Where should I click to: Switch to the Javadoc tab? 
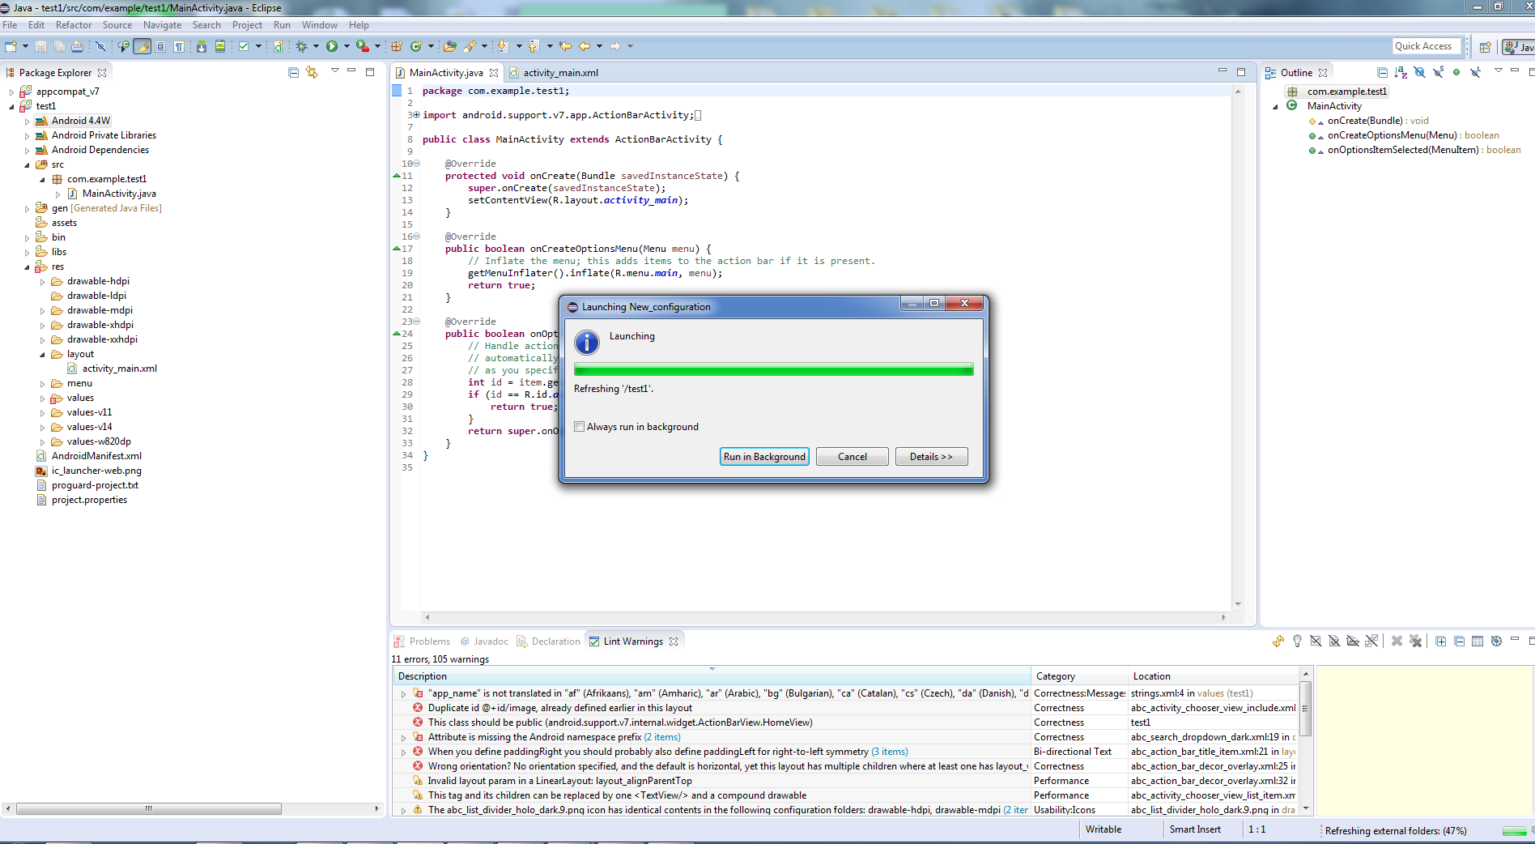(484, 642)
